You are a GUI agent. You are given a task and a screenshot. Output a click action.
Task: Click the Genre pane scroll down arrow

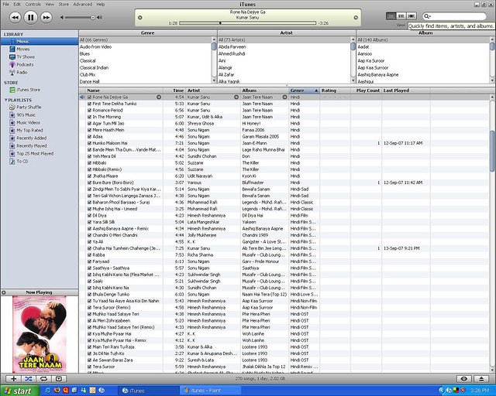coord(214,81)
